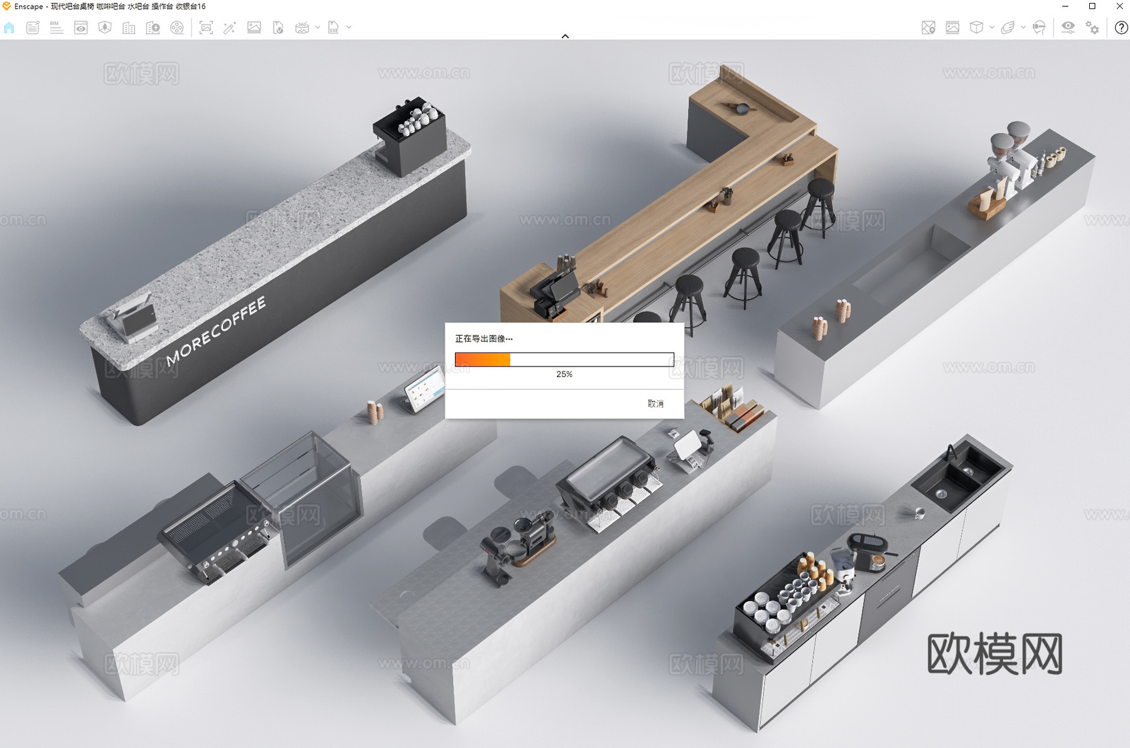Click the magic wand enhance icon
This screenshot has width=1130, height=748.
(x=230, y=28)
